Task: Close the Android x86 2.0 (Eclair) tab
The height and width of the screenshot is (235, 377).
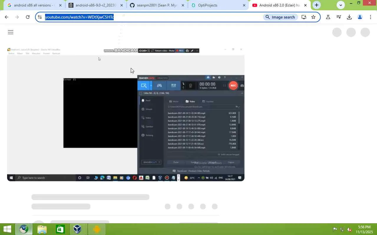Action: [x=305, y=5]
